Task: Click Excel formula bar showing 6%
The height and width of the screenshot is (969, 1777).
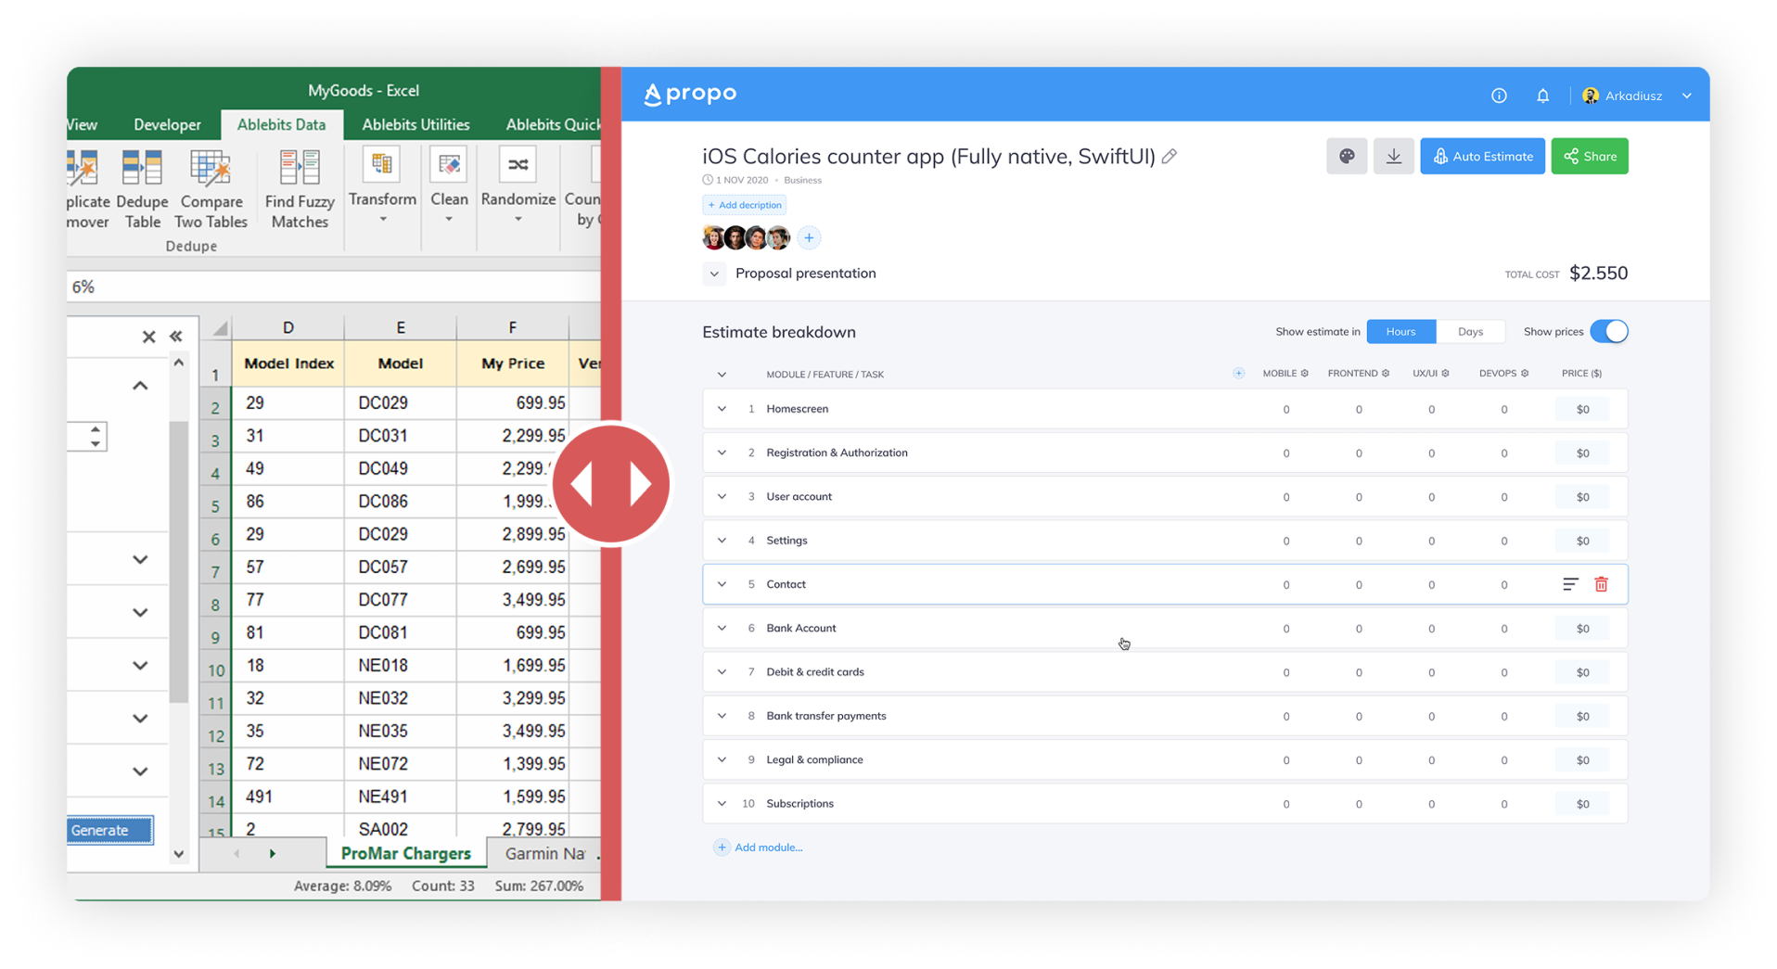Action: (x=334, y=287)
